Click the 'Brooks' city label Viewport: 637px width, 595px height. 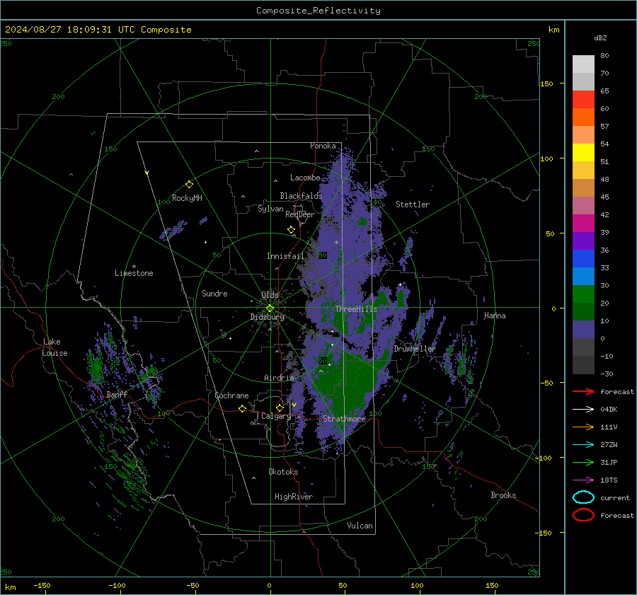click(x=503, y=495)
